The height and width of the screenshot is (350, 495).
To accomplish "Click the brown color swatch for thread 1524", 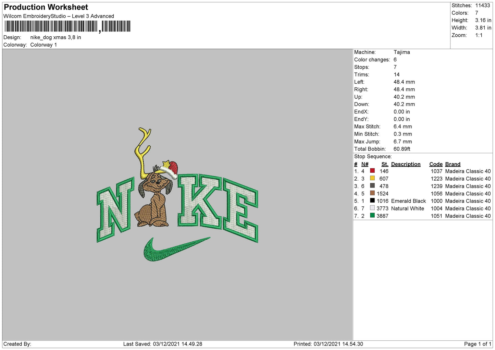I will [x=372, y=193].
